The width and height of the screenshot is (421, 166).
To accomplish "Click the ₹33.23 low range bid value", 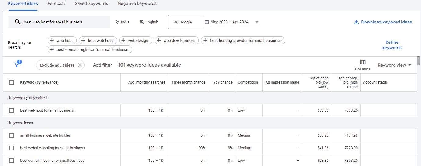I will coord(323,135).
